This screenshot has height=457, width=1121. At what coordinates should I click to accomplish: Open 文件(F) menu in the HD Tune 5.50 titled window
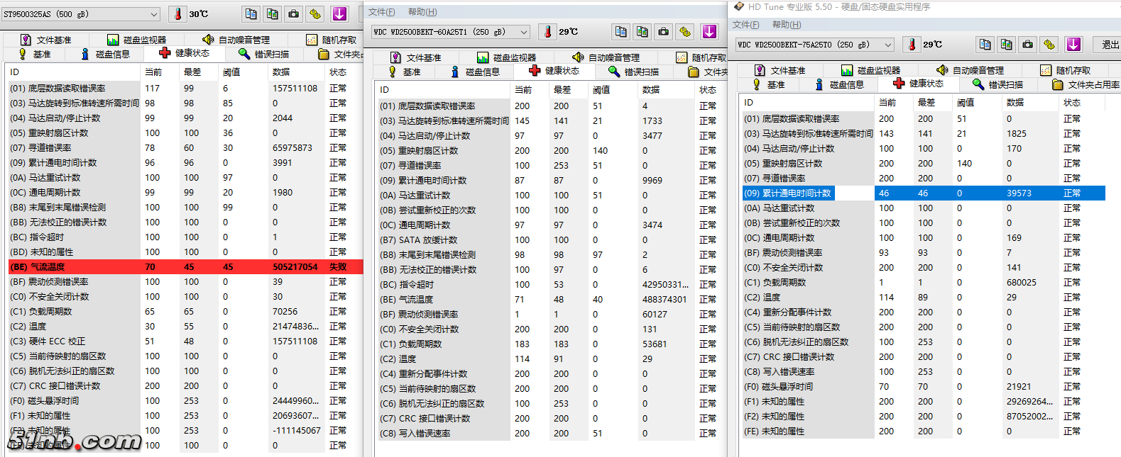[x=745, y=25]
